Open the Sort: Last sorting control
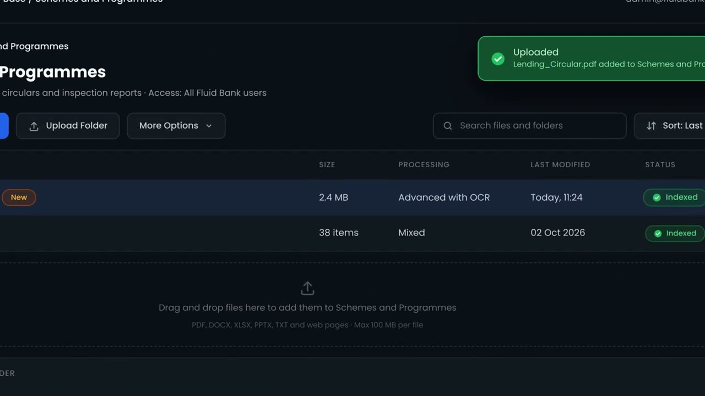The height and width of the screenshot is (396, 705). 670,126
